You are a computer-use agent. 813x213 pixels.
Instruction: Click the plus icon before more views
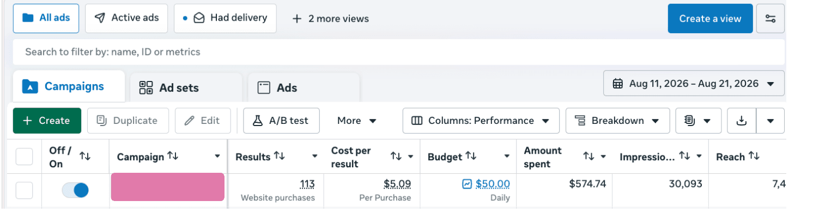point(297,18)
